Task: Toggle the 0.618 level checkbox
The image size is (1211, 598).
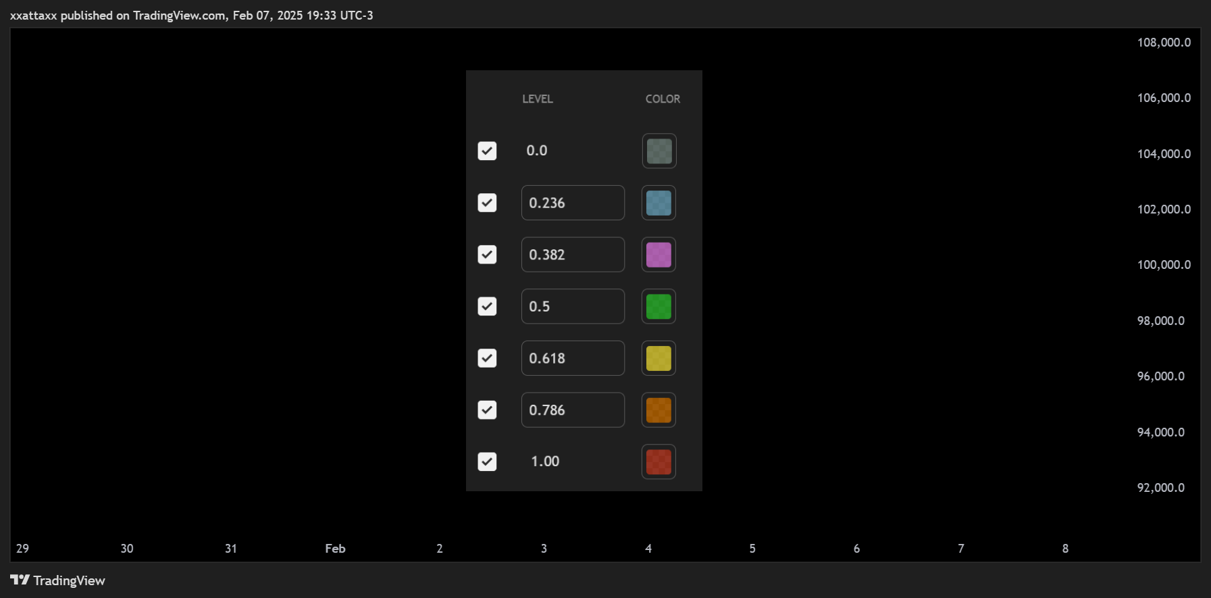Action: [487, 358]
